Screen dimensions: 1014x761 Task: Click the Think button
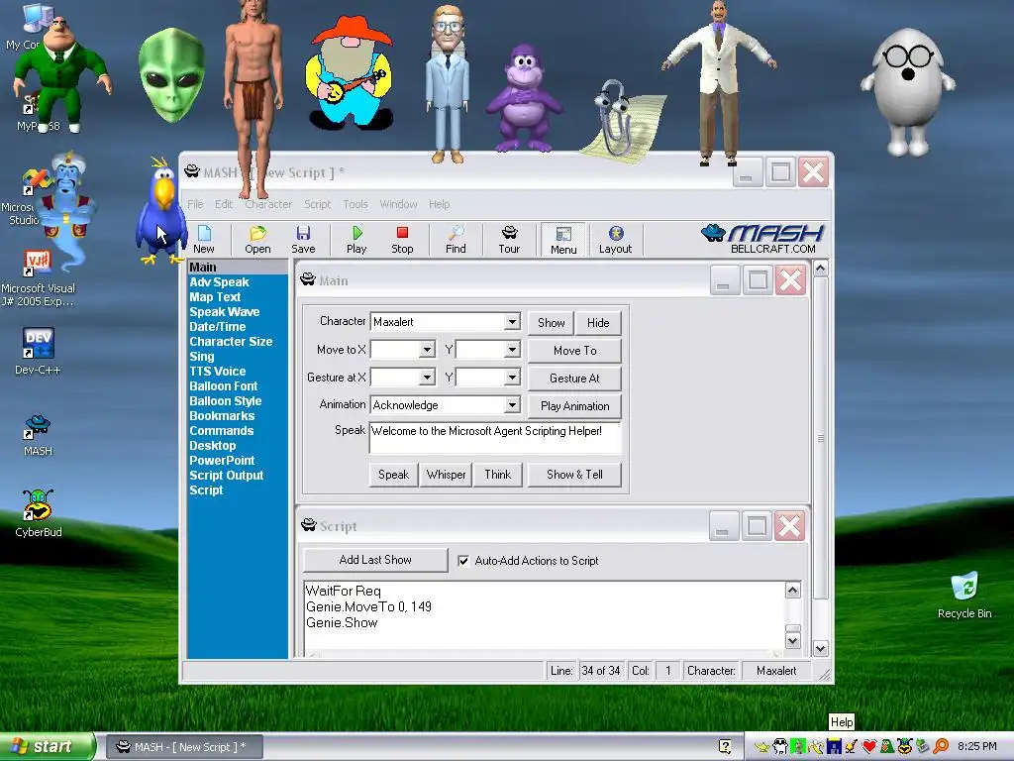[497, 475]
